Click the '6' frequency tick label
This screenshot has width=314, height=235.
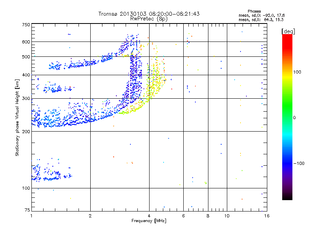(x=183, y=216)
